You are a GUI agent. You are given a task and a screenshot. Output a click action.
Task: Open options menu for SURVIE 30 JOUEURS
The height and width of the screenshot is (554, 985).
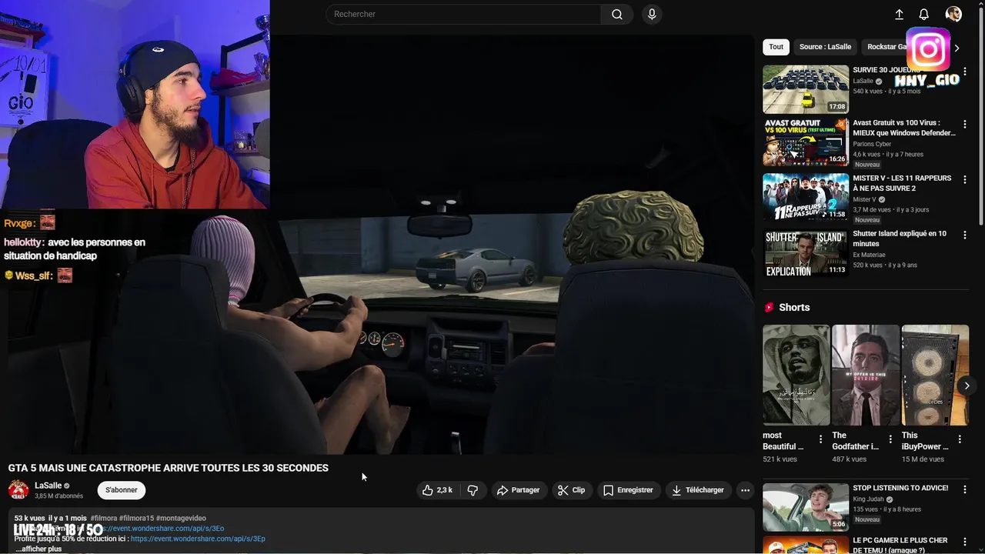(x=964, y=71)
